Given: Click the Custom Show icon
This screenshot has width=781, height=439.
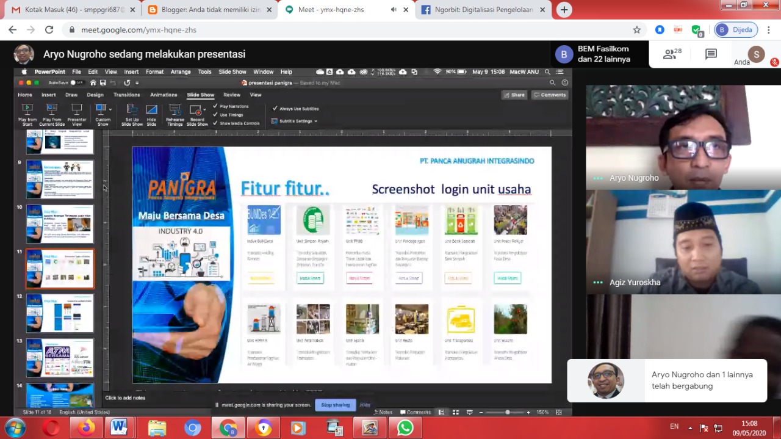Looking at the screenshot, I should click(101, 110).
